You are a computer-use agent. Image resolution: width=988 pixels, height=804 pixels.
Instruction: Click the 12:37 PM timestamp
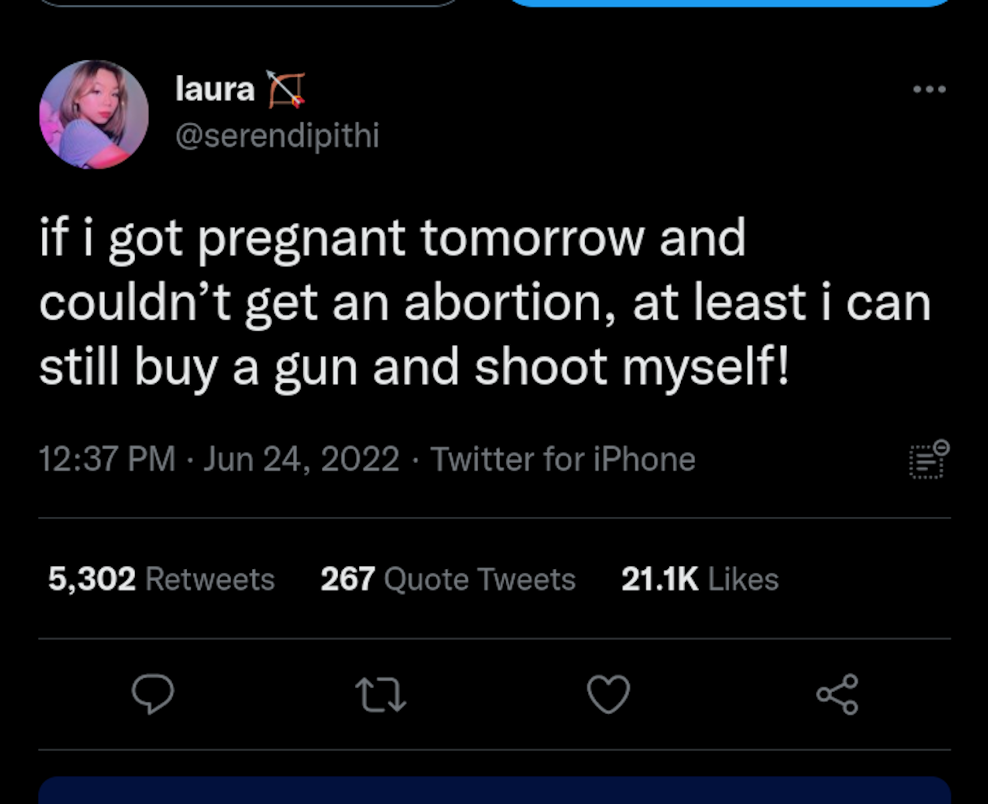pyautogui.click(x=107, y=459)
